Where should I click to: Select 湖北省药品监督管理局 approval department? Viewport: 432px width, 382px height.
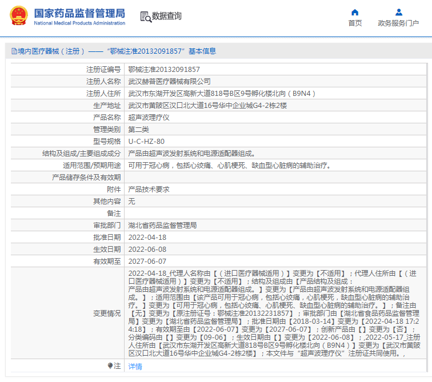[x=162, y=226]
